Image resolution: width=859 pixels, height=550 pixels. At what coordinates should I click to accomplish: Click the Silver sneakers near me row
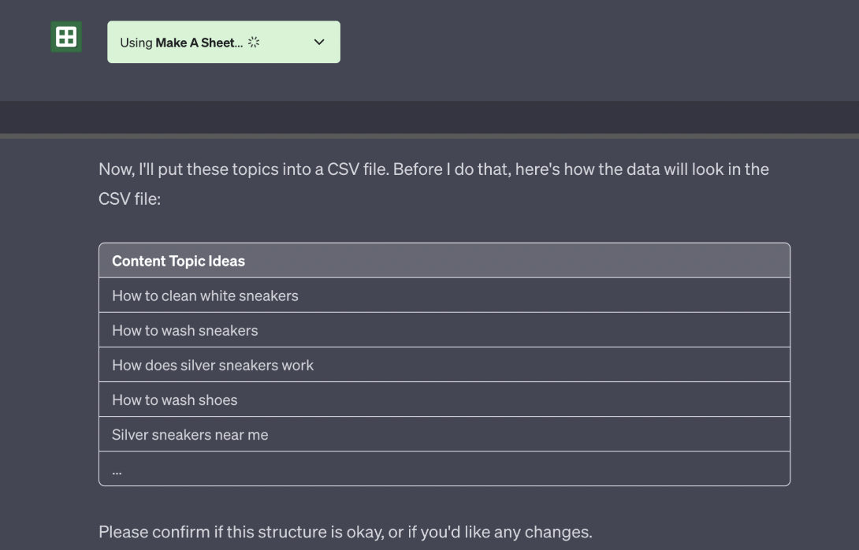[x=190, y=435]
